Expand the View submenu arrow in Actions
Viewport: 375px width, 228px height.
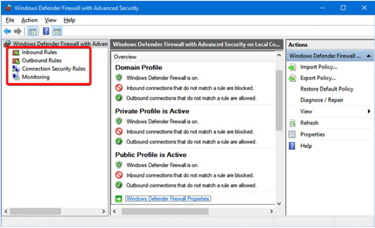point(369,111)
